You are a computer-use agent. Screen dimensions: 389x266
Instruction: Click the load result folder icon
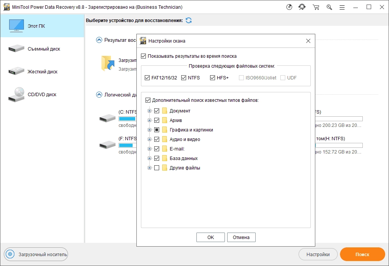click(x=108, y=63)
